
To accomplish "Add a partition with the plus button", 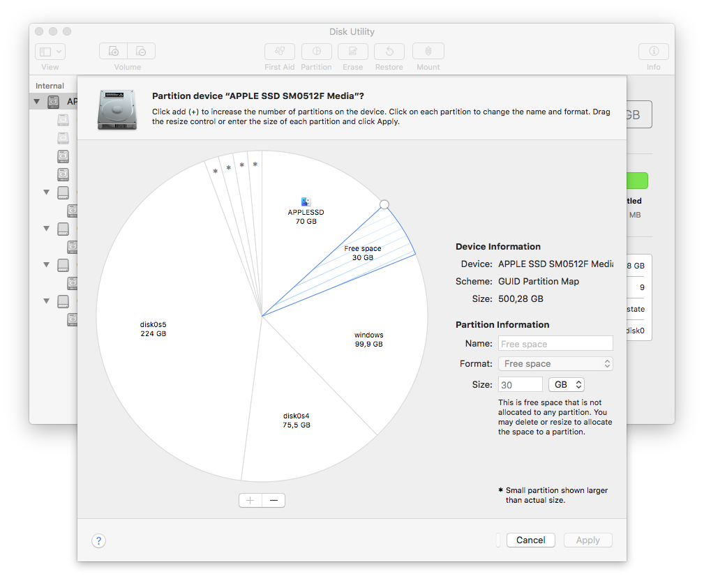I will pyautogui.click(x=250, y=500).
